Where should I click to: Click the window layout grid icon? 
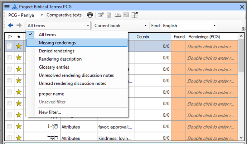[135, 15]
